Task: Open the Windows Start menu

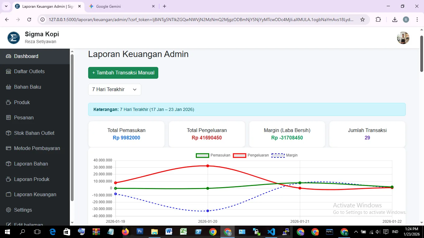Action: pyautogui.click(x=7, y=232)
